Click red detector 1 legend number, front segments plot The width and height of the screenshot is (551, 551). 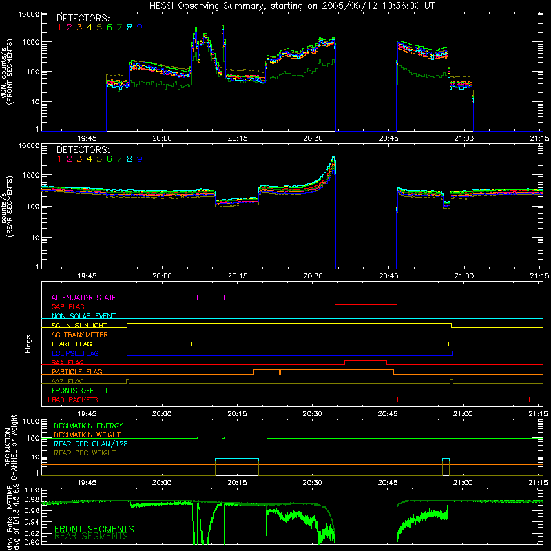click(59, 28)
